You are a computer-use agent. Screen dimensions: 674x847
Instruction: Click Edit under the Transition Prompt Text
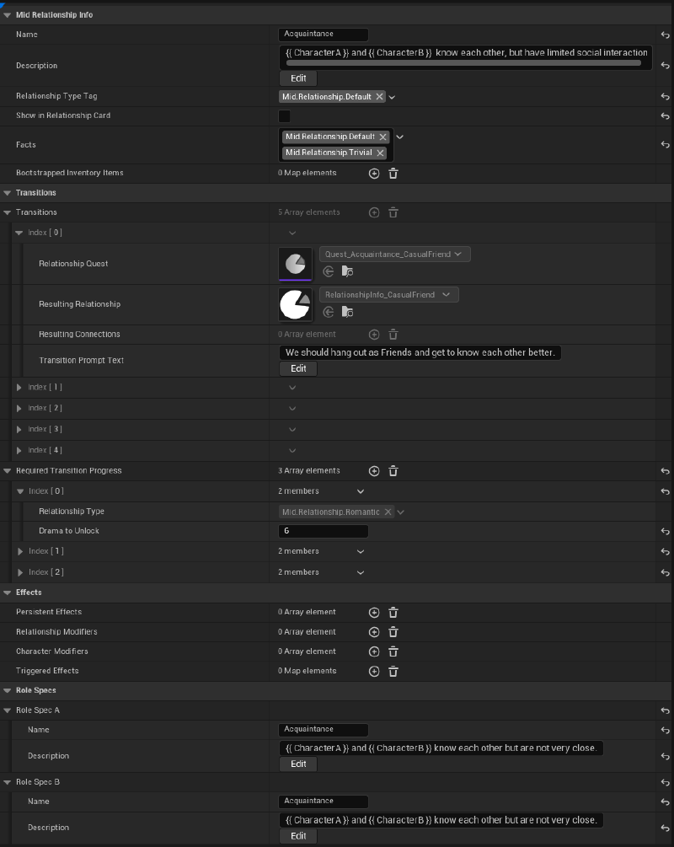(x=298, y=368)
